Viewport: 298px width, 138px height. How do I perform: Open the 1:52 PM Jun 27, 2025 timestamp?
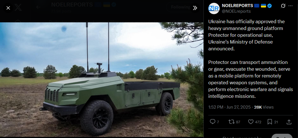tap(230, 107)
